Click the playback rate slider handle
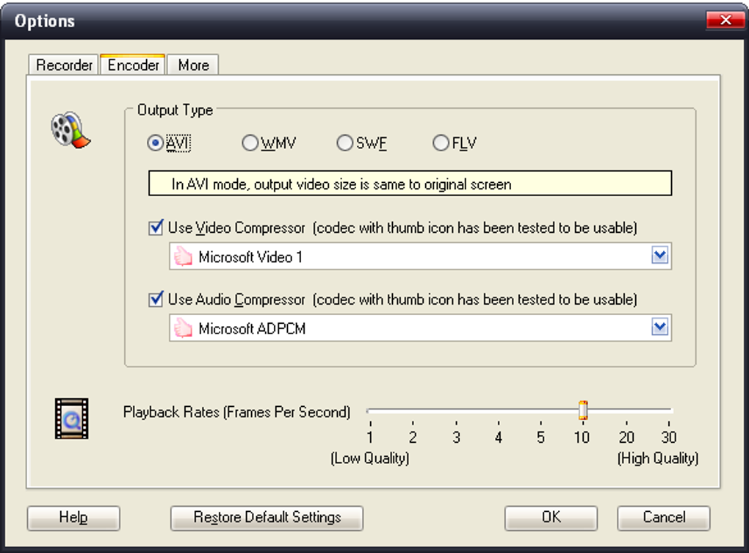The image size is (749, 553). (583, 411)
